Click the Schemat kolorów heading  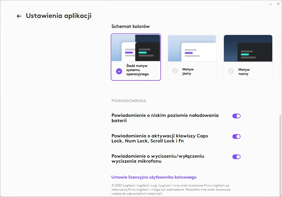(130, 26)
